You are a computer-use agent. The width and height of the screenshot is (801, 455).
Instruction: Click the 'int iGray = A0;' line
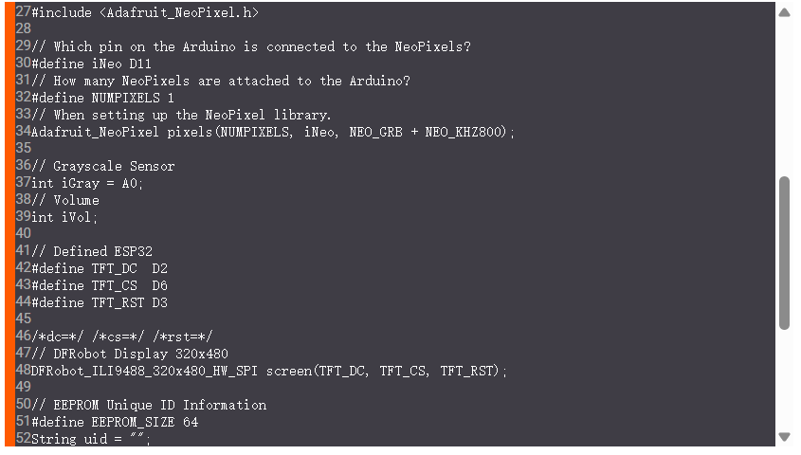[x=87, y=183]
